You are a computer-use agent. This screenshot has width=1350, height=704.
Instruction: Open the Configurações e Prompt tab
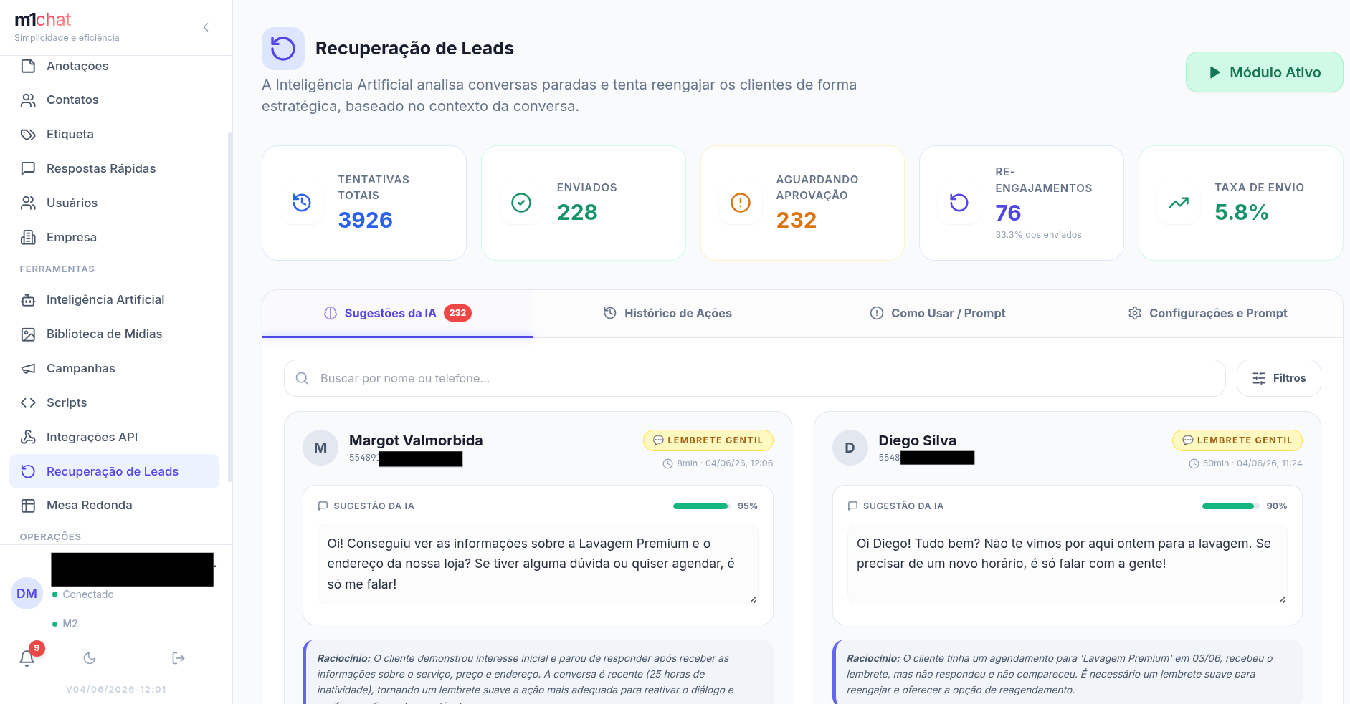click(1207, 313)
